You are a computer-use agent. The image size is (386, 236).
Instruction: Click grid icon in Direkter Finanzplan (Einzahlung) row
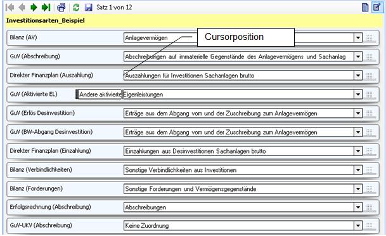[x=370, y=151]
